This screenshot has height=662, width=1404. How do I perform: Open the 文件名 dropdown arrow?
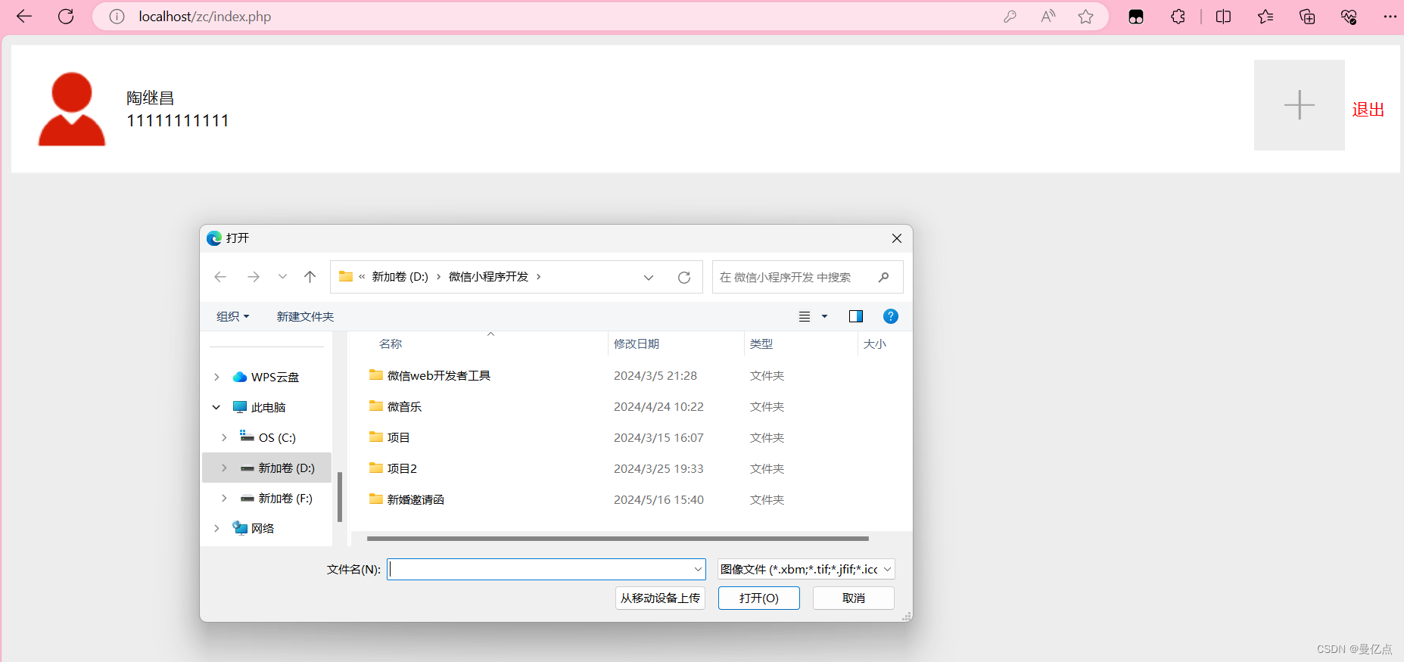(698, 570)
